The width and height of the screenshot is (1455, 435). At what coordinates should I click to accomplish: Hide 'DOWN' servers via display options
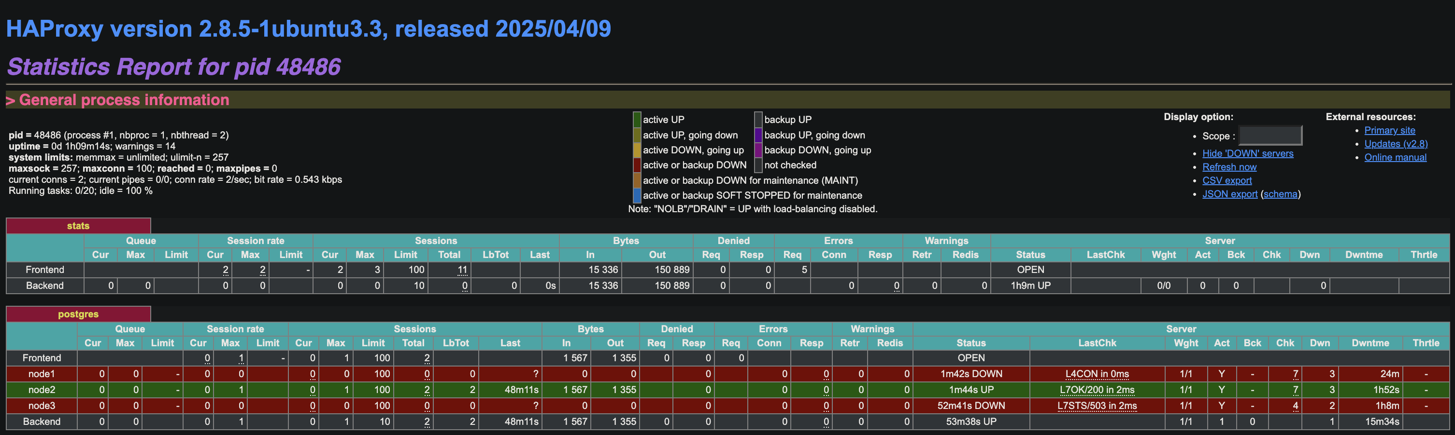pos(1248,153)
